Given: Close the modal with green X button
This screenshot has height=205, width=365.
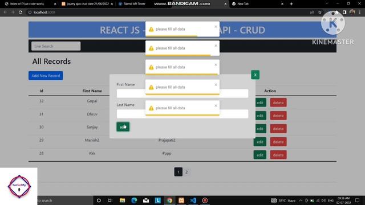Looking at the screenshot, I should (255, 75).
